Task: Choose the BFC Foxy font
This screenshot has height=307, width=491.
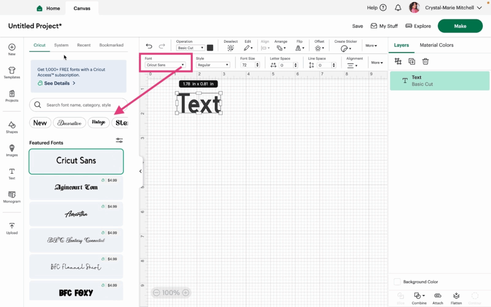Action: pyautogui.click(x=76, y=291)
